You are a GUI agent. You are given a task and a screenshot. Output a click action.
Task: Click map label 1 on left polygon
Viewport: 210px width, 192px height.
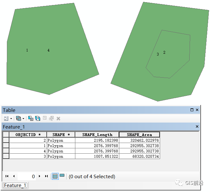coord(27,50)
